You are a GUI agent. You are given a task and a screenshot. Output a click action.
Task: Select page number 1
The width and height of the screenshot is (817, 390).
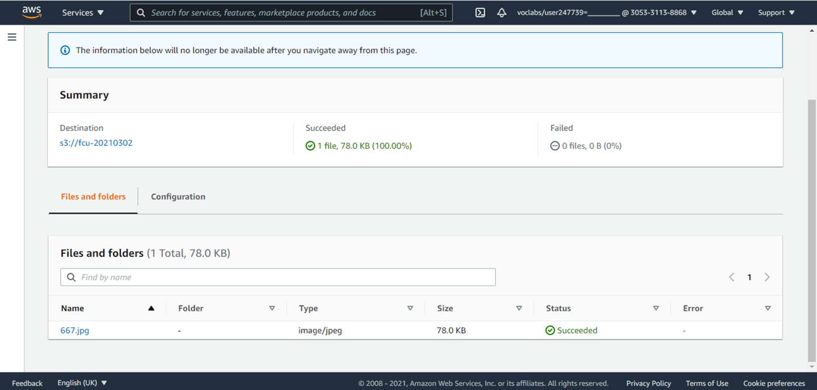coord(749,277)
